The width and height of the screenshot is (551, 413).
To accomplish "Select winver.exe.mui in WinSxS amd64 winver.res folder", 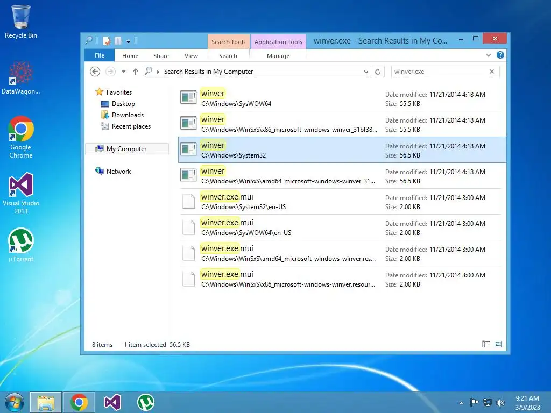I will (341, 253).
